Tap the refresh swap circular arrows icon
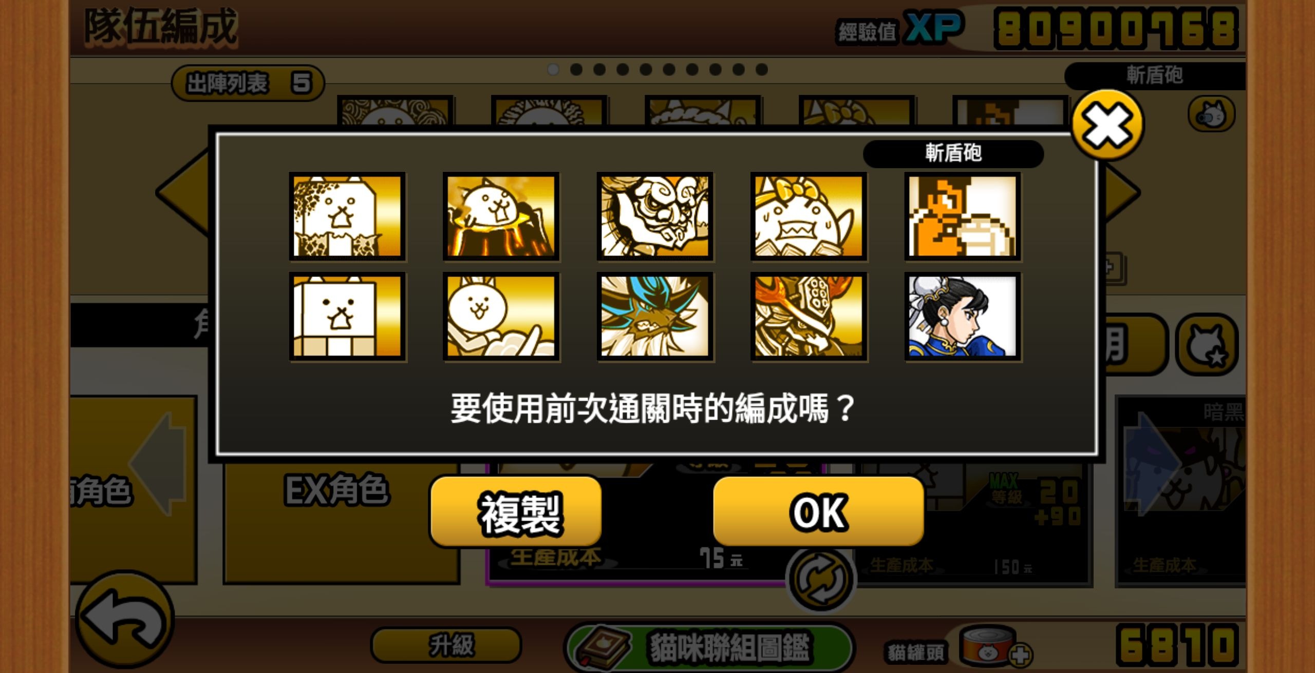Screen dimensions: 1315x673 click(820, 579)
